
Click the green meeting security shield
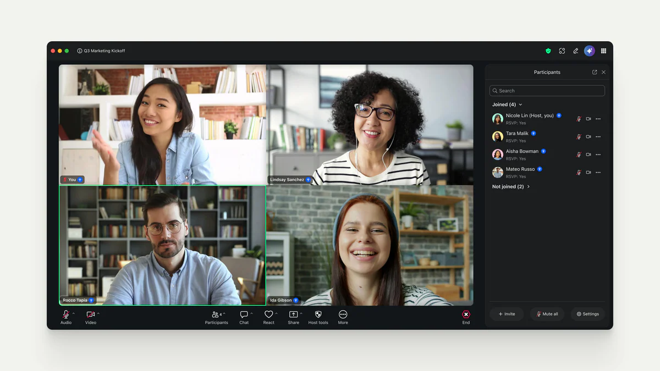(548, 50)
